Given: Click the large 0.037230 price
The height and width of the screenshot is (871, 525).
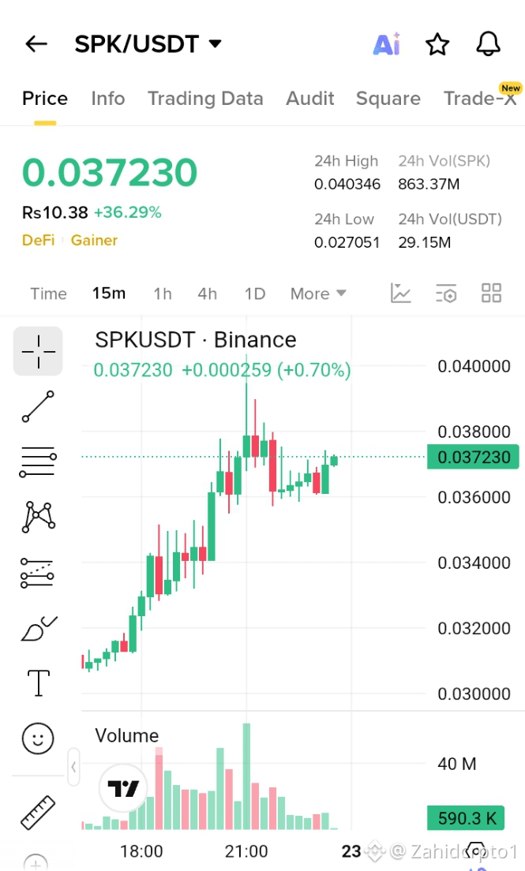Looking at the screenshot, I should 110,172.
